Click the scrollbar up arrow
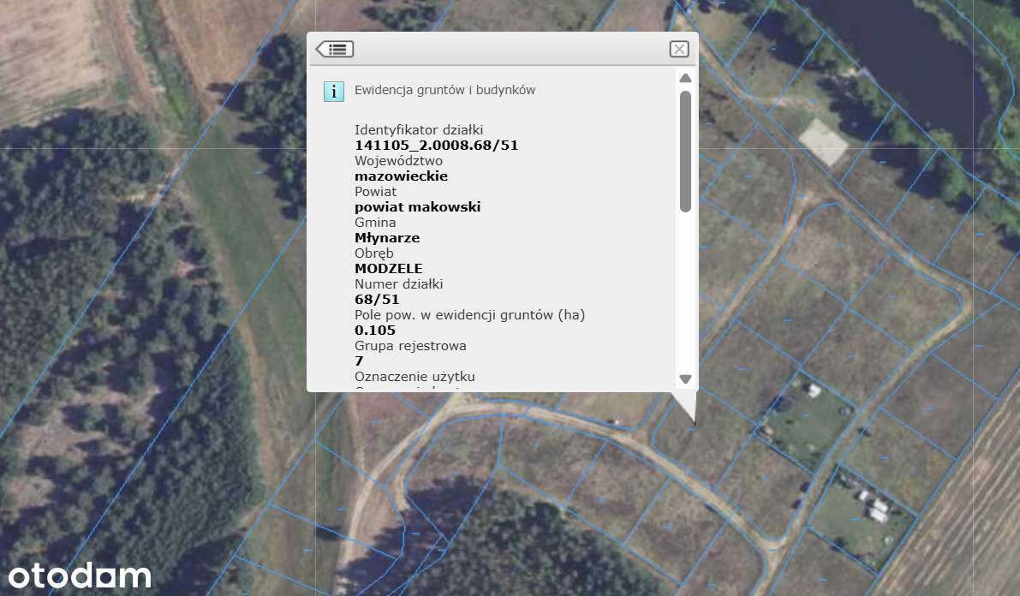1020x596 pixels. [685, 78]
